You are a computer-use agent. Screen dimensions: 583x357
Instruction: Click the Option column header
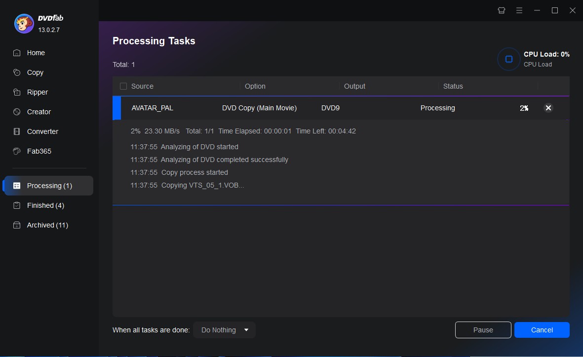[255, 86]
